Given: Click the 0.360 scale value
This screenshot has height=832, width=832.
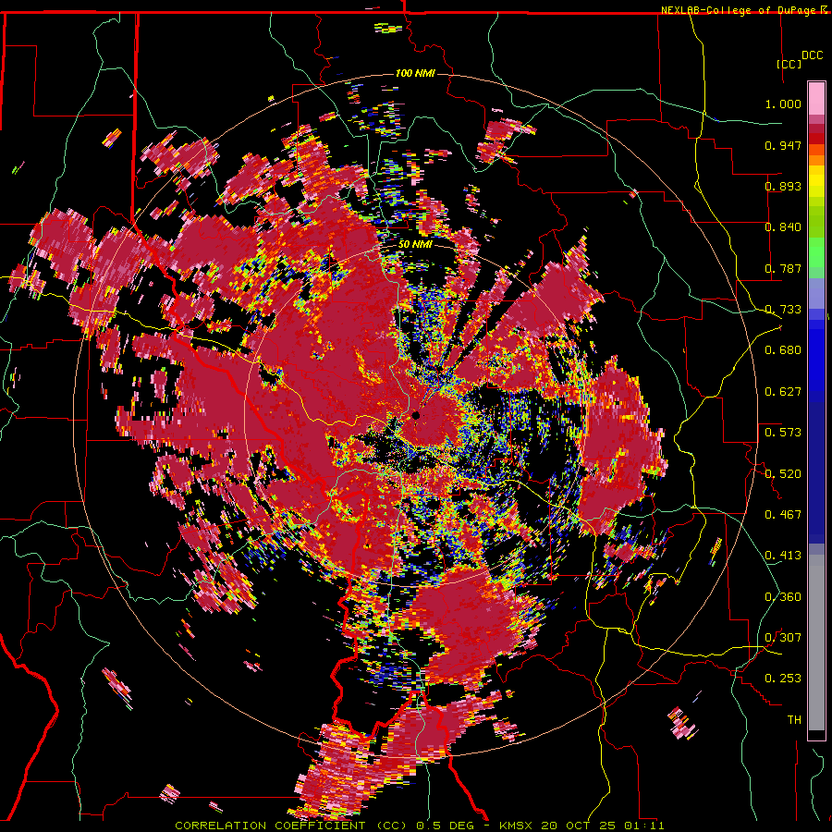Looking at the screenshot, I should (783, 596).
